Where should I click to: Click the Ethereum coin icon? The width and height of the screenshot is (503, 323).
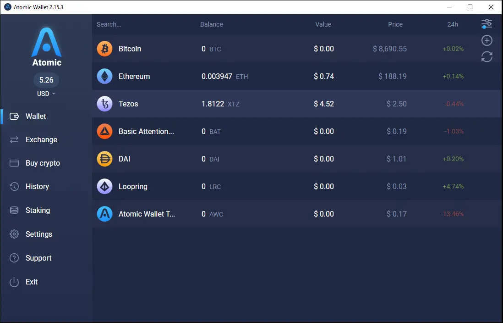coord(104,76)
